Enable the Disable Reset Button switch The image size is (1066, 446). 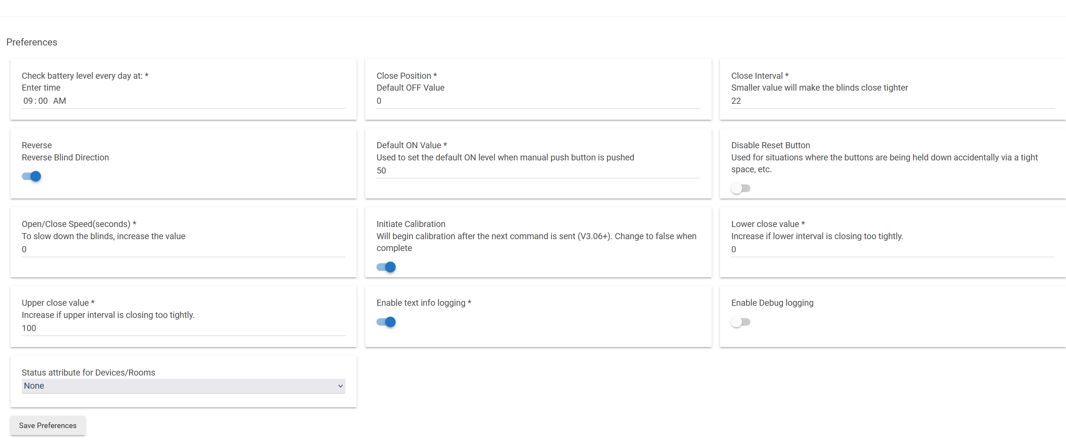[x=740, y=188]
